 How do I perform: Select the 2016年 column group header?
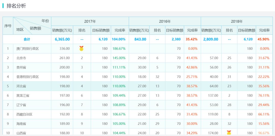[x=165, y=21]
